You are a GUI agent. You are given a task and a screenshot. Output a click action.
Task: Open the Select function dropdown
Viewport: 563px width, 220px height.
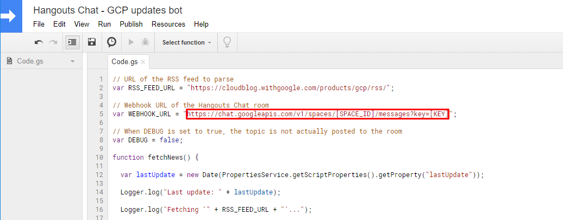point(187,42)
